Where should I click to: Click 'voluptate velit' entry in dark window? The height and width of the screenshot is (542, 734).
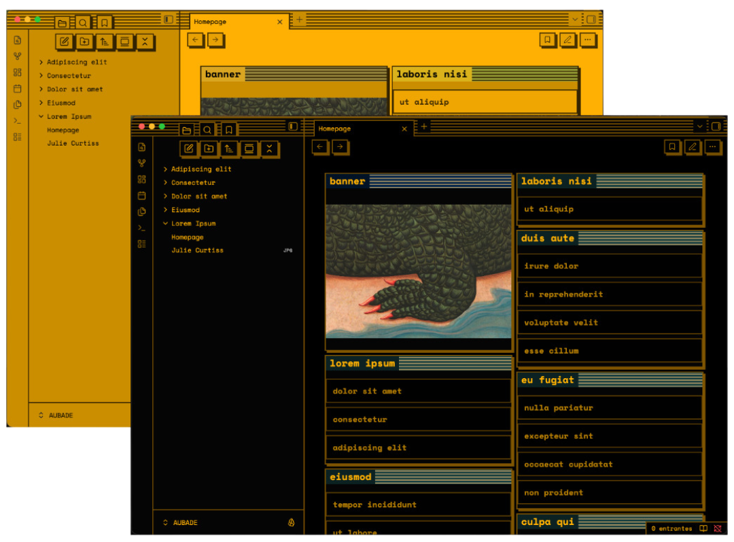tap(610, 322)
